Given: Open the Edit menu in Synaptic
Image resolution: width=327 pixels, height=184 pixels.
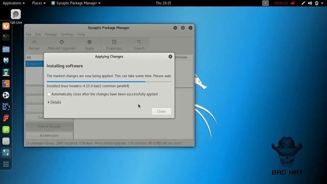Looking at the screenshot, I should click(x=38, y=34).
